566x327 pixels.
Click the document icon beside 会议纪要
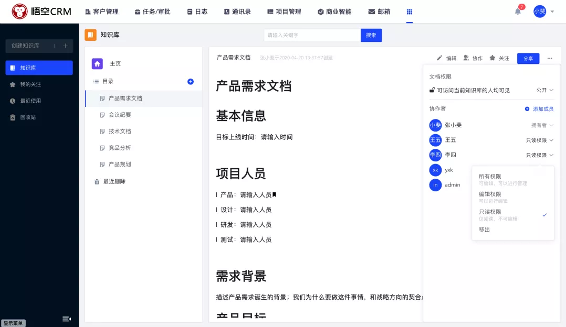102,115
